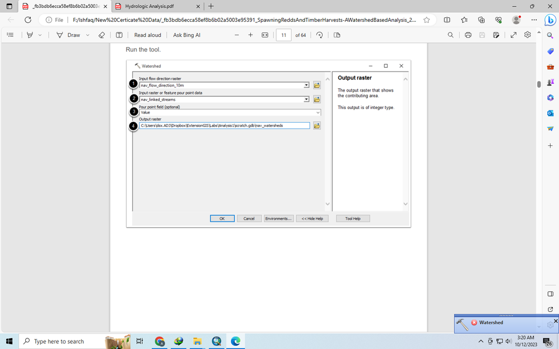Open Microsoft Edge from taskbar

pyautogui.click(x=235, y=341)
